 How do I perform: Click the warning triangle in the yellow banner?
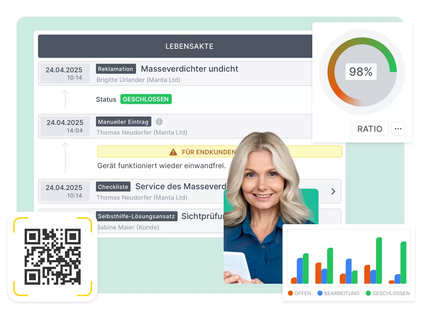click(173, 152)
